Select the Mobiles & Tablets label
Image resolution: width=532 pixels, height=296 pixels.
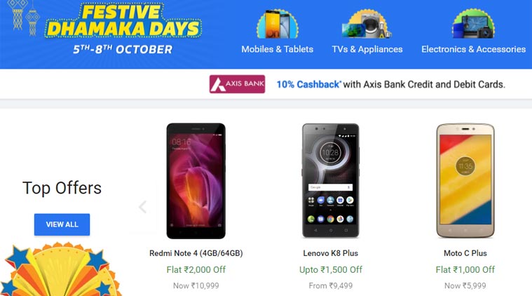[x=277, y=49]
